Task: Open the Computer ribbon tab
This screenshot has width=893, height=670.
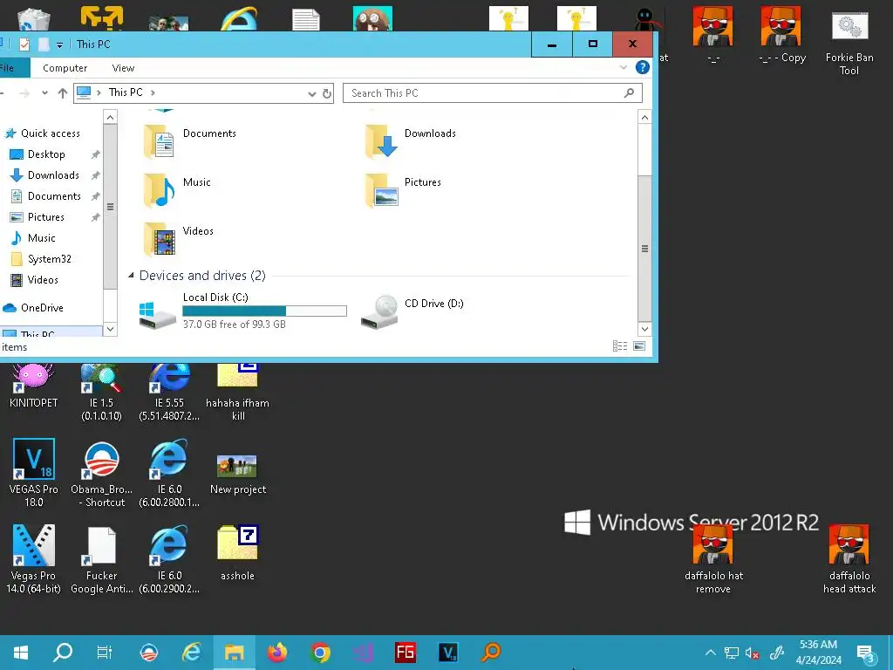Action: [65, 68]
